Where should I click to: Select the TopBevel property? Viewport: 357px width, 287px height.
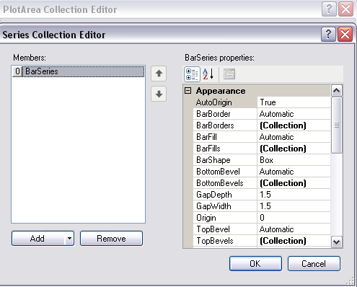pos(225,229)
